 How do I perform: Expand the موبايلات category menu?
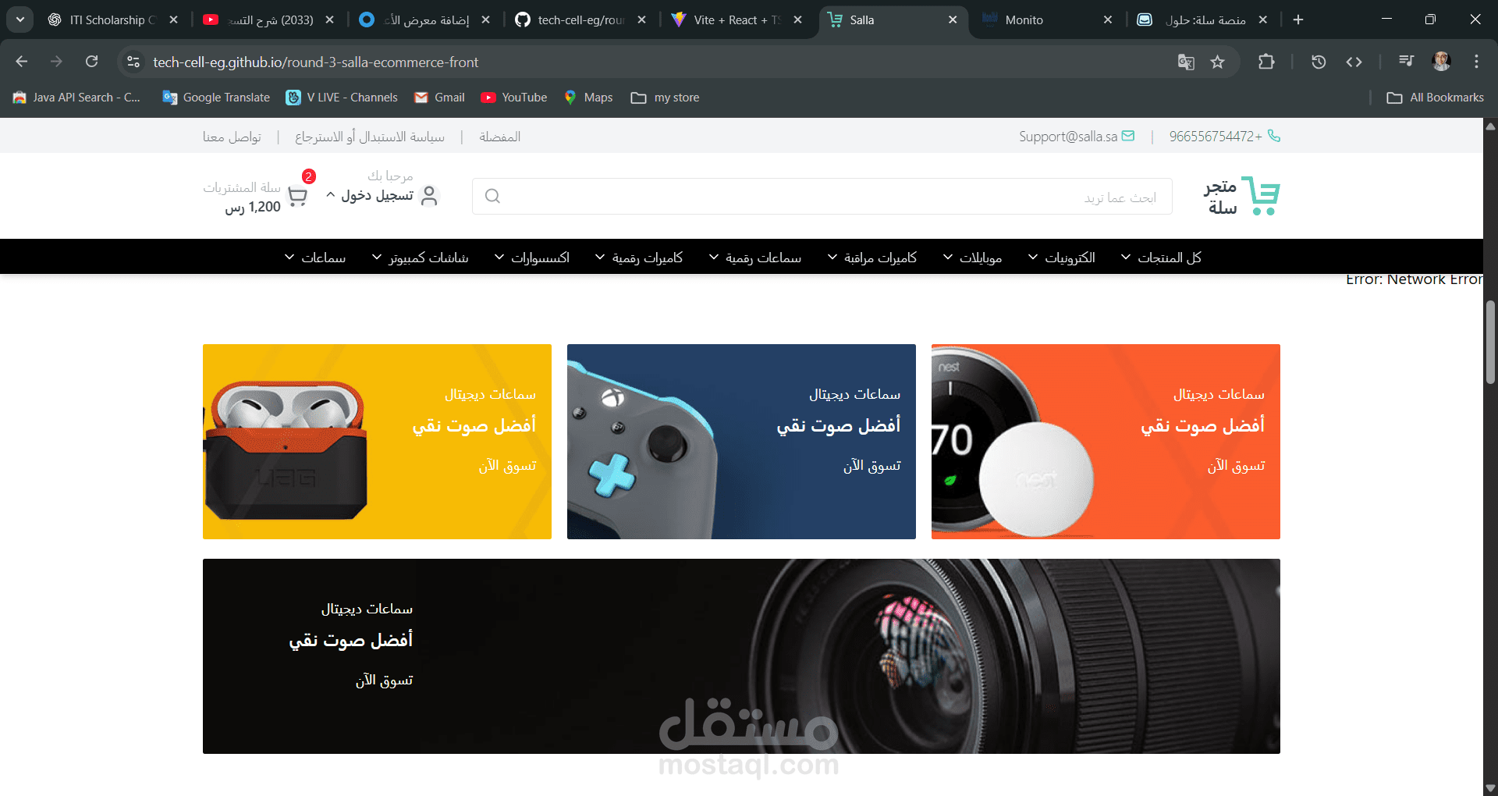(x=972, y=258)
